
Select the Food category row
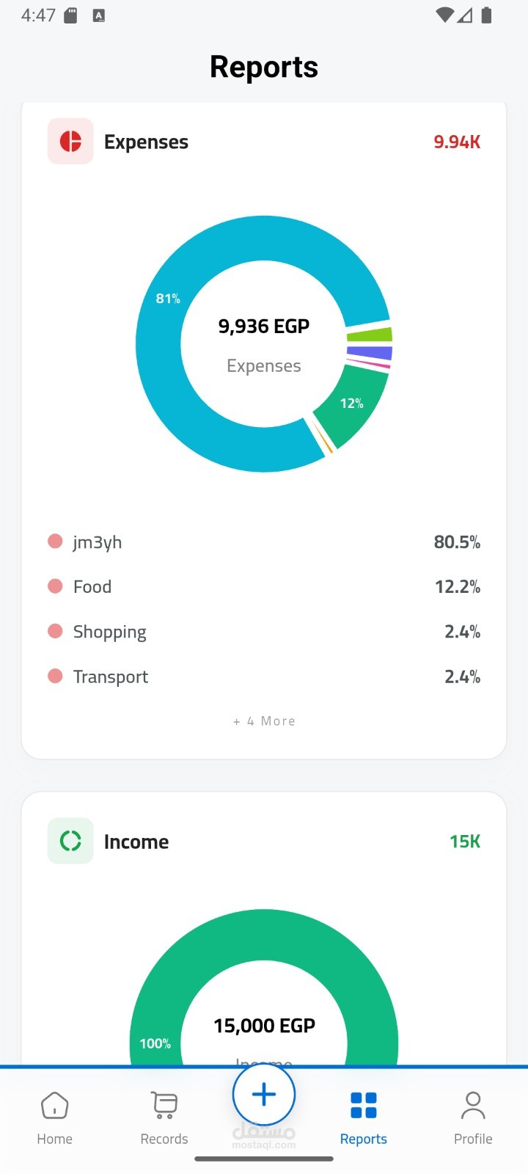(x=264, y=587)
